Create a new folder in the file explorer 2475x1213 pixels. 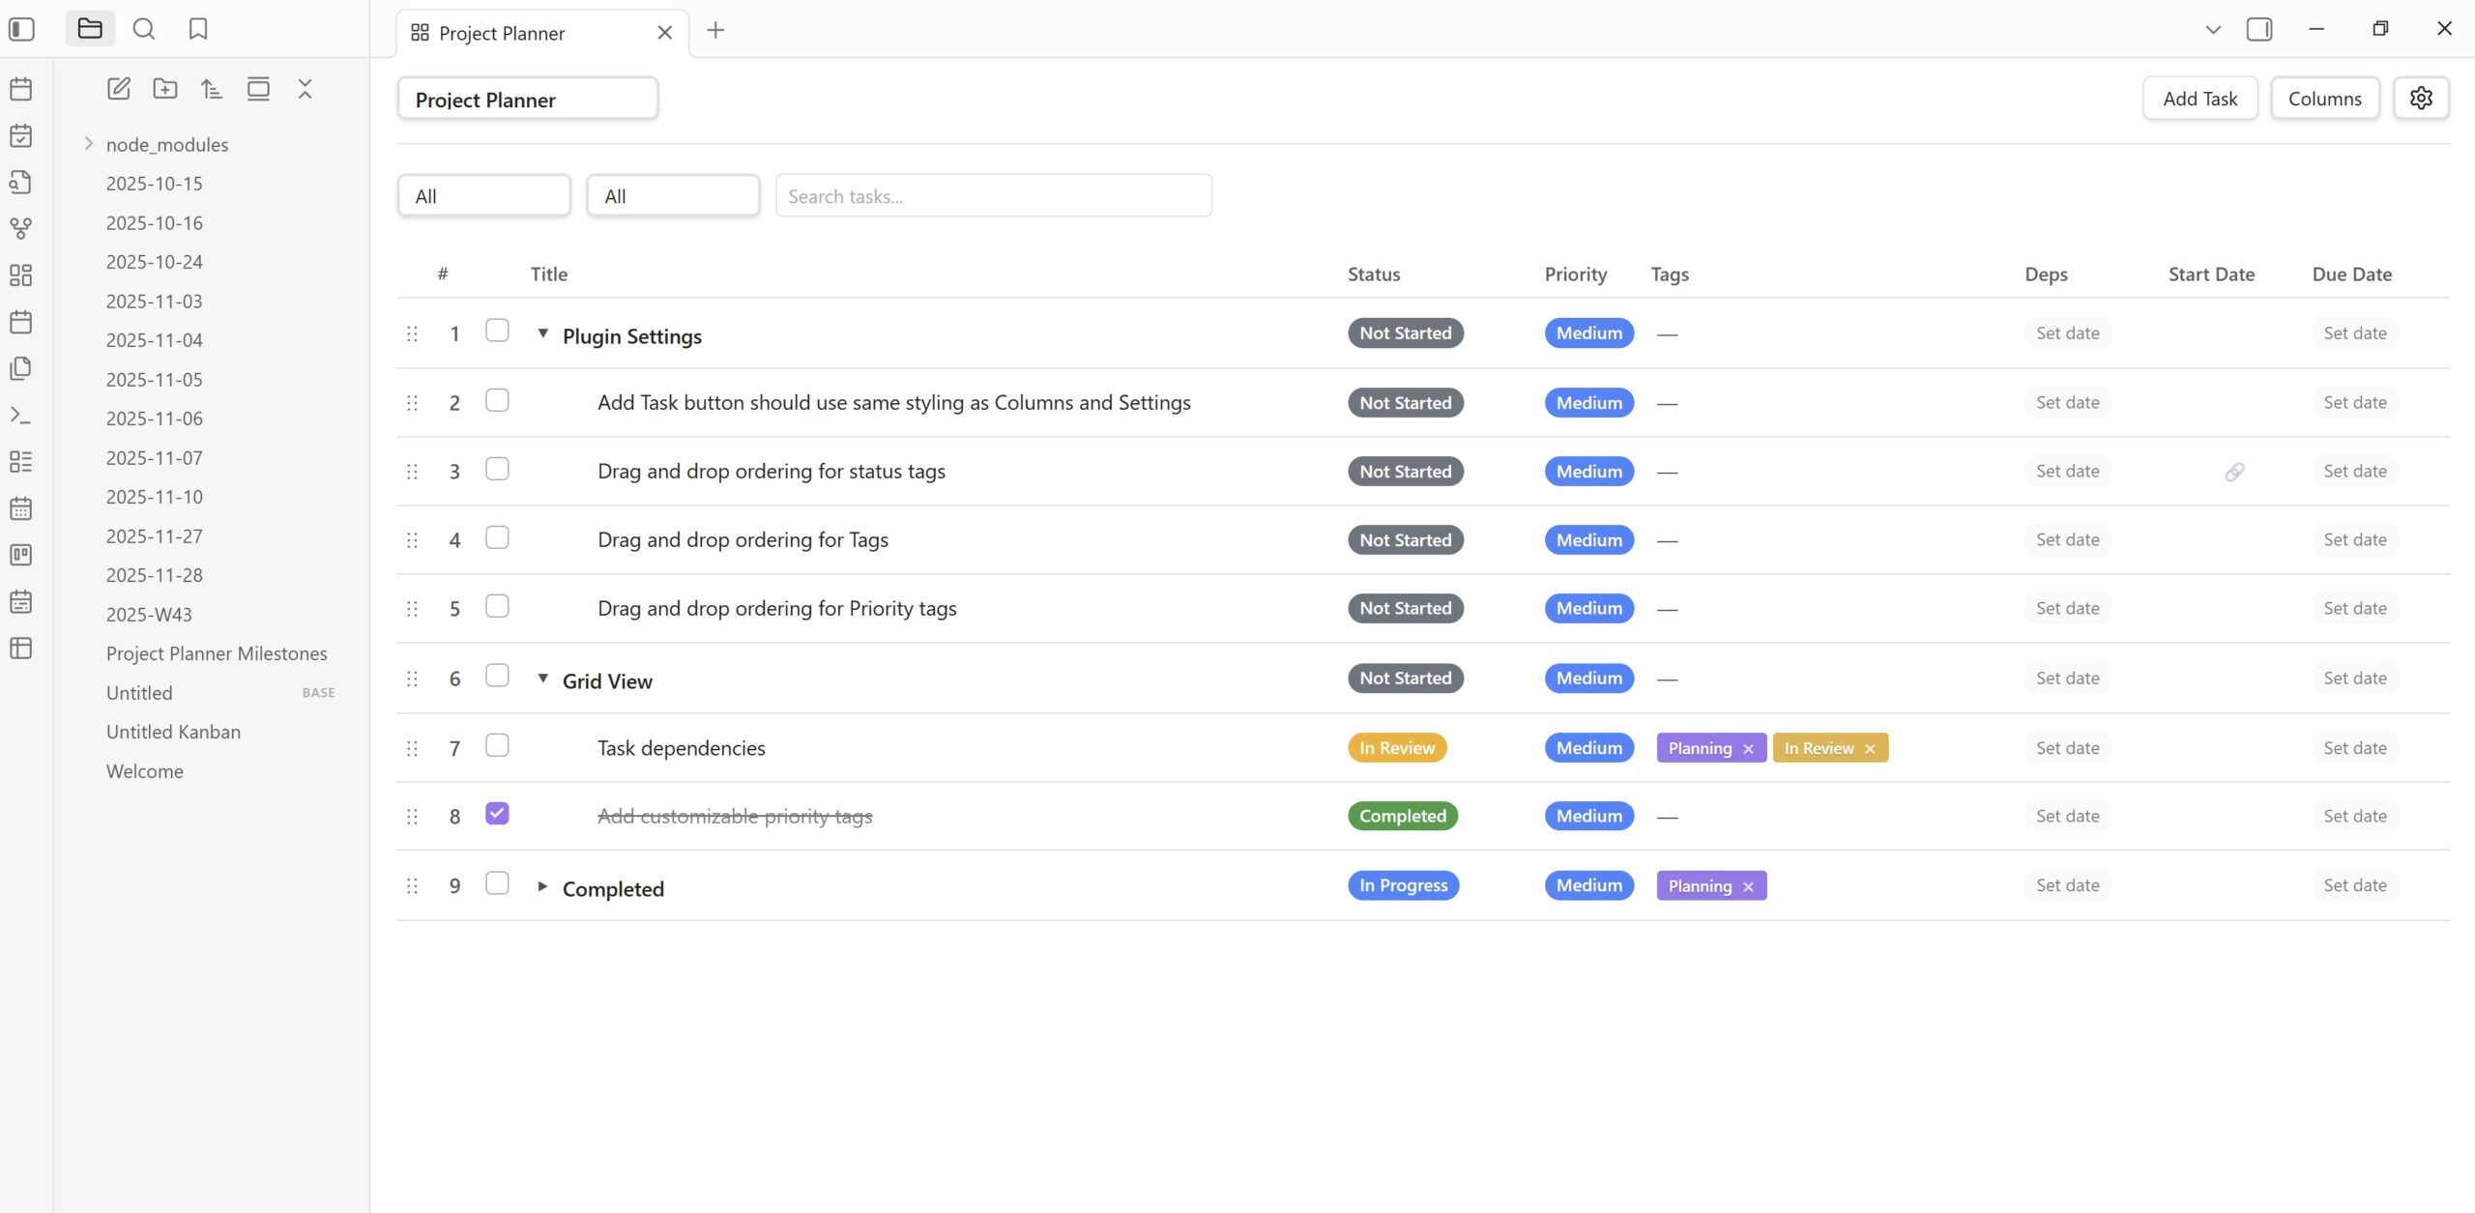[165, 88]
